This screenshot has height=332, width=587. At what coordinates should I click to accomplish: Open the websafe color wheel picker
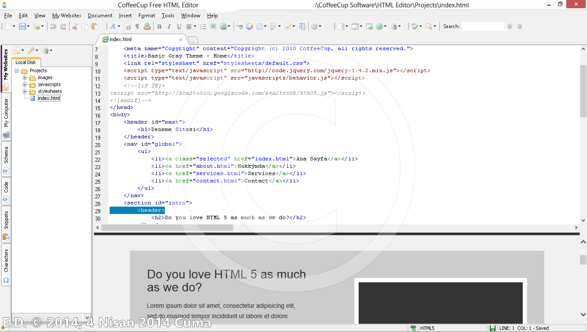249,26
